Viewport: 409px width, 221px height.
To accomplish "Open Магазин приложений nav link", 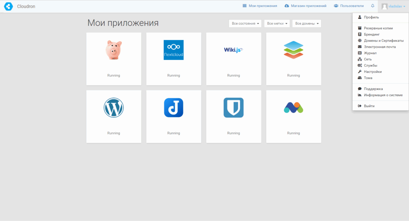I will [306, 6].
